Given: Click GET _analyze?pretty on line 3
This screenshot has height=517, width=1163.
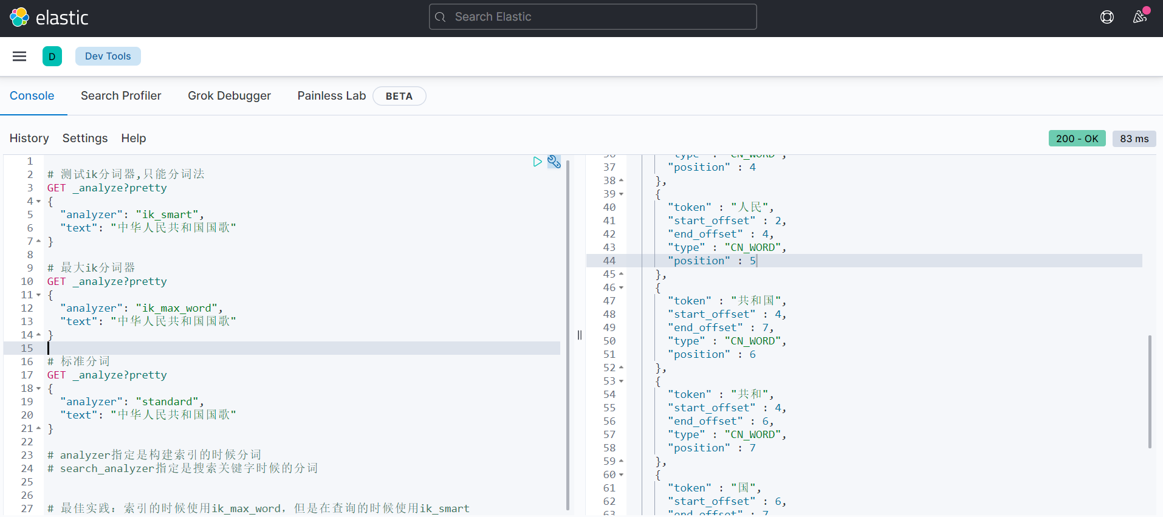Looking at the screenshot, I should coord(107,188).
